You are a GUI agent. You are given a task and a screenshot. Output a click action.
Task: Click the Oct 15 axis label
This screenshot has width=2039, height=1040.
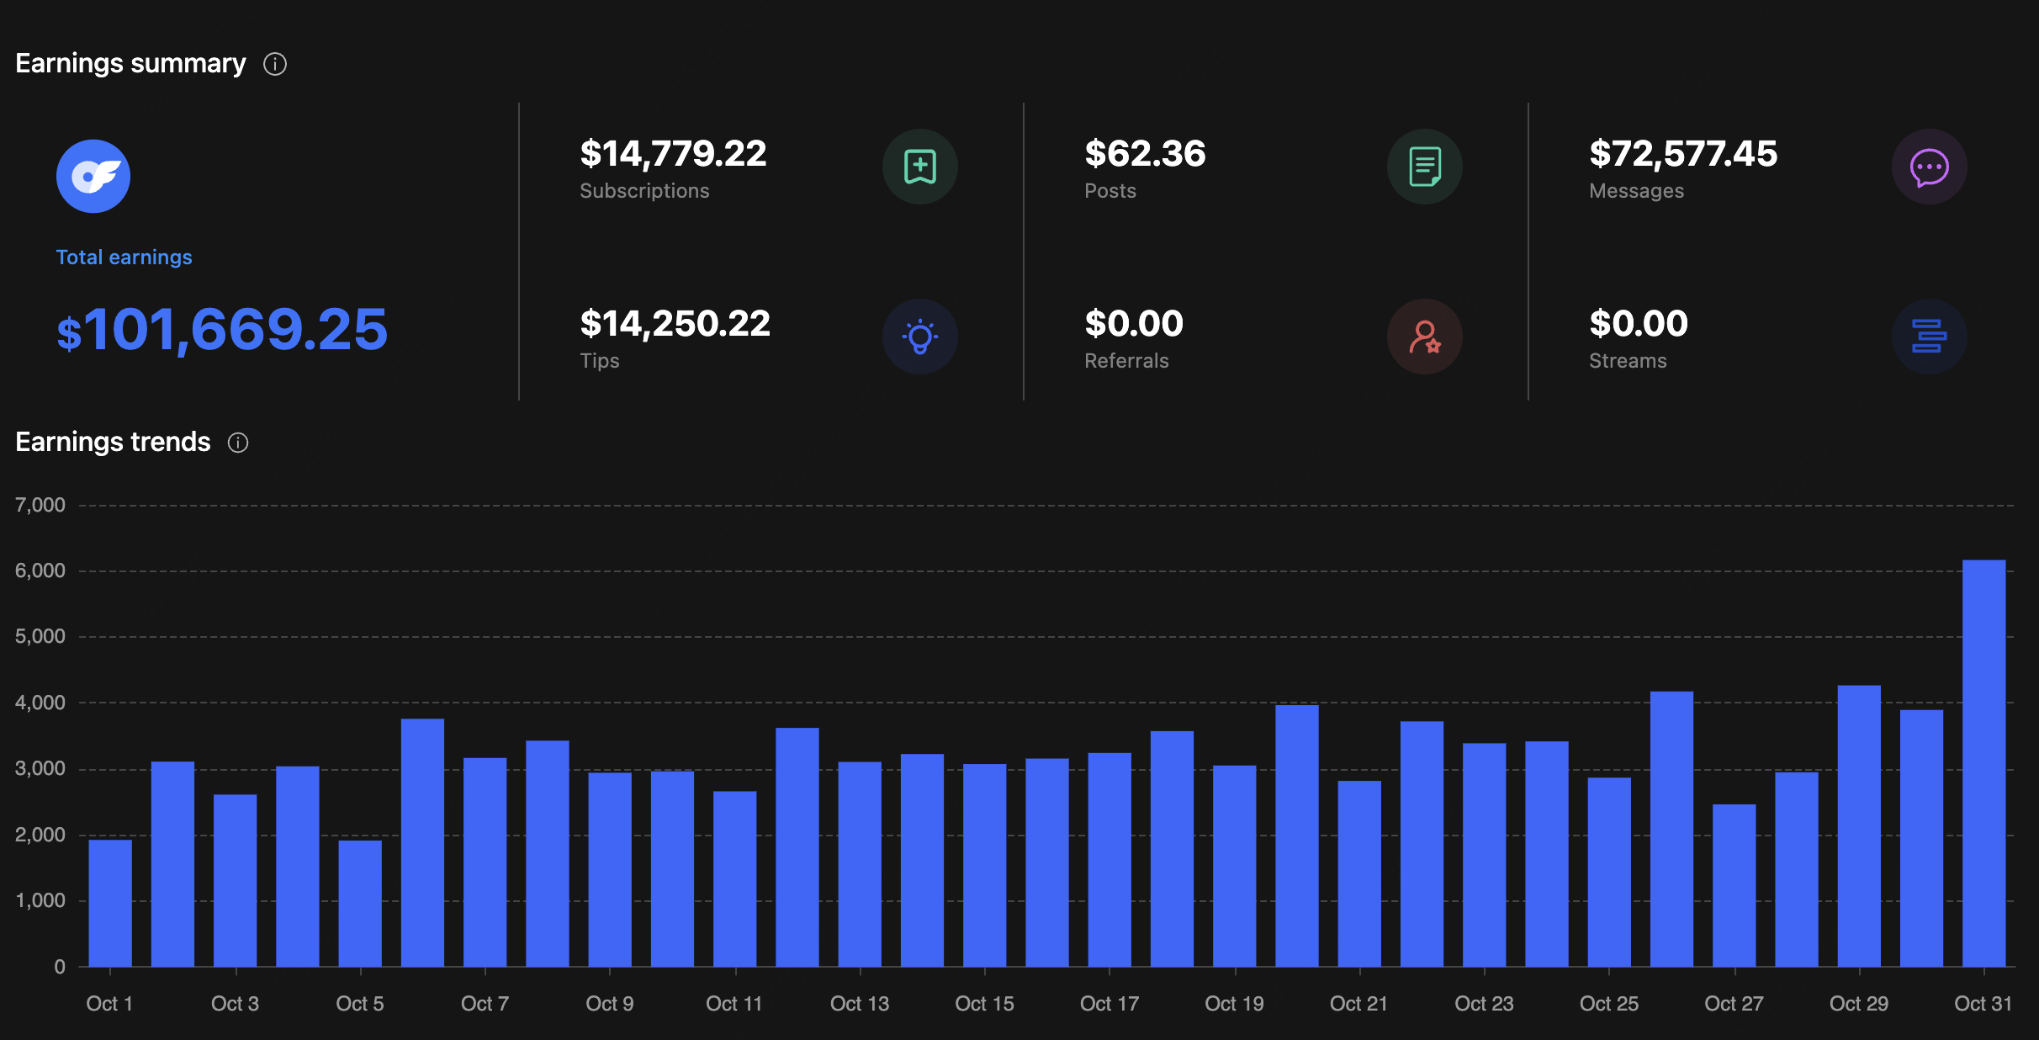coord(984,1003)
